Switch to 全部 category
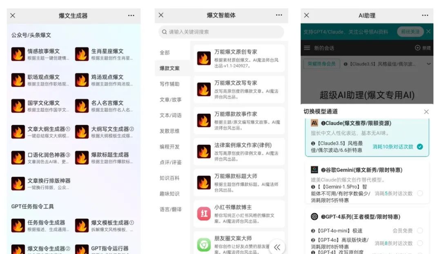Viewport: 441px width, 254px height. (165, 53)
